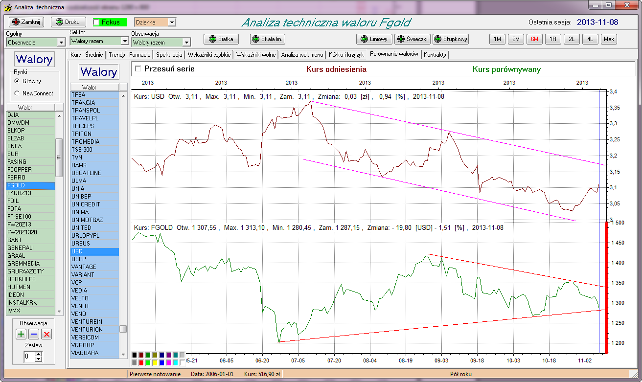Viewport: 642px width, 382px height.
Task: Pick the bright blue color swatch
Action: [x=162, y=363]
